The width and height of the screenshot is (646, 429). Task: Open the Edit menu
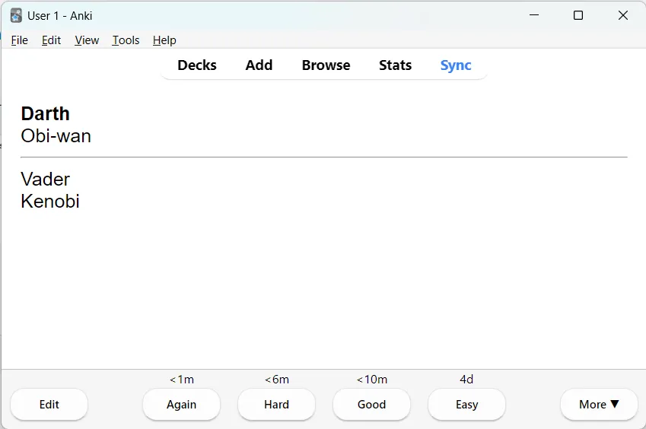(x=51, y=40)
